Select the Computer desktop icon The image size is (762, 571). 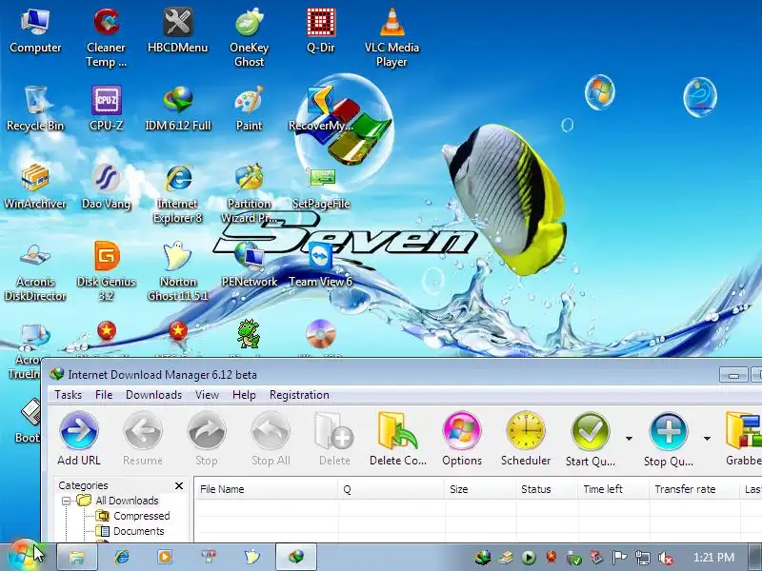tap(35, 30)
